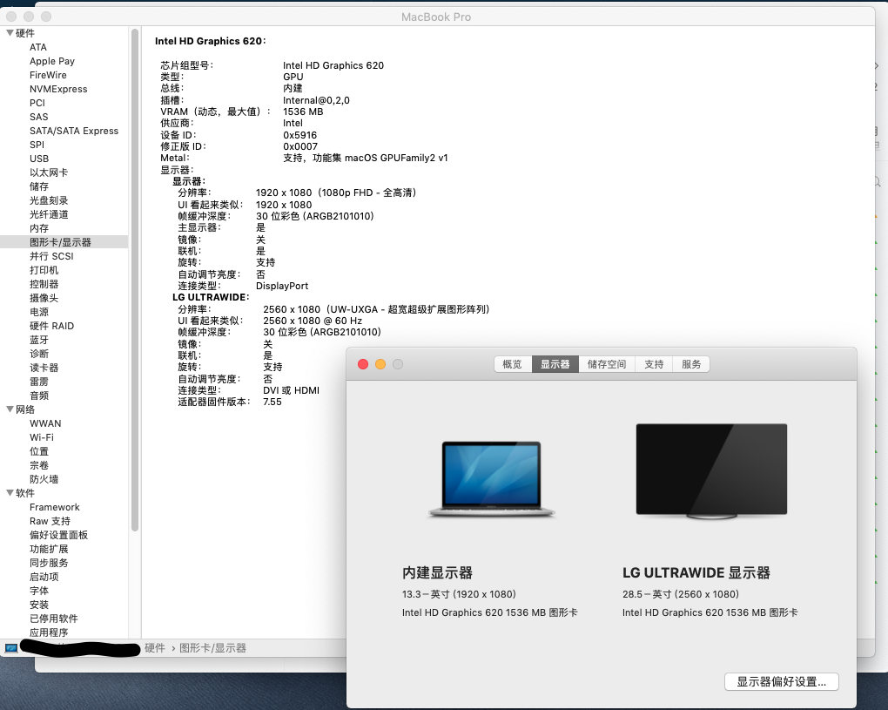The image size is (888, 710).
Task: Click the sidebar vertical scrollbar
Action: [x=135, y=280]
